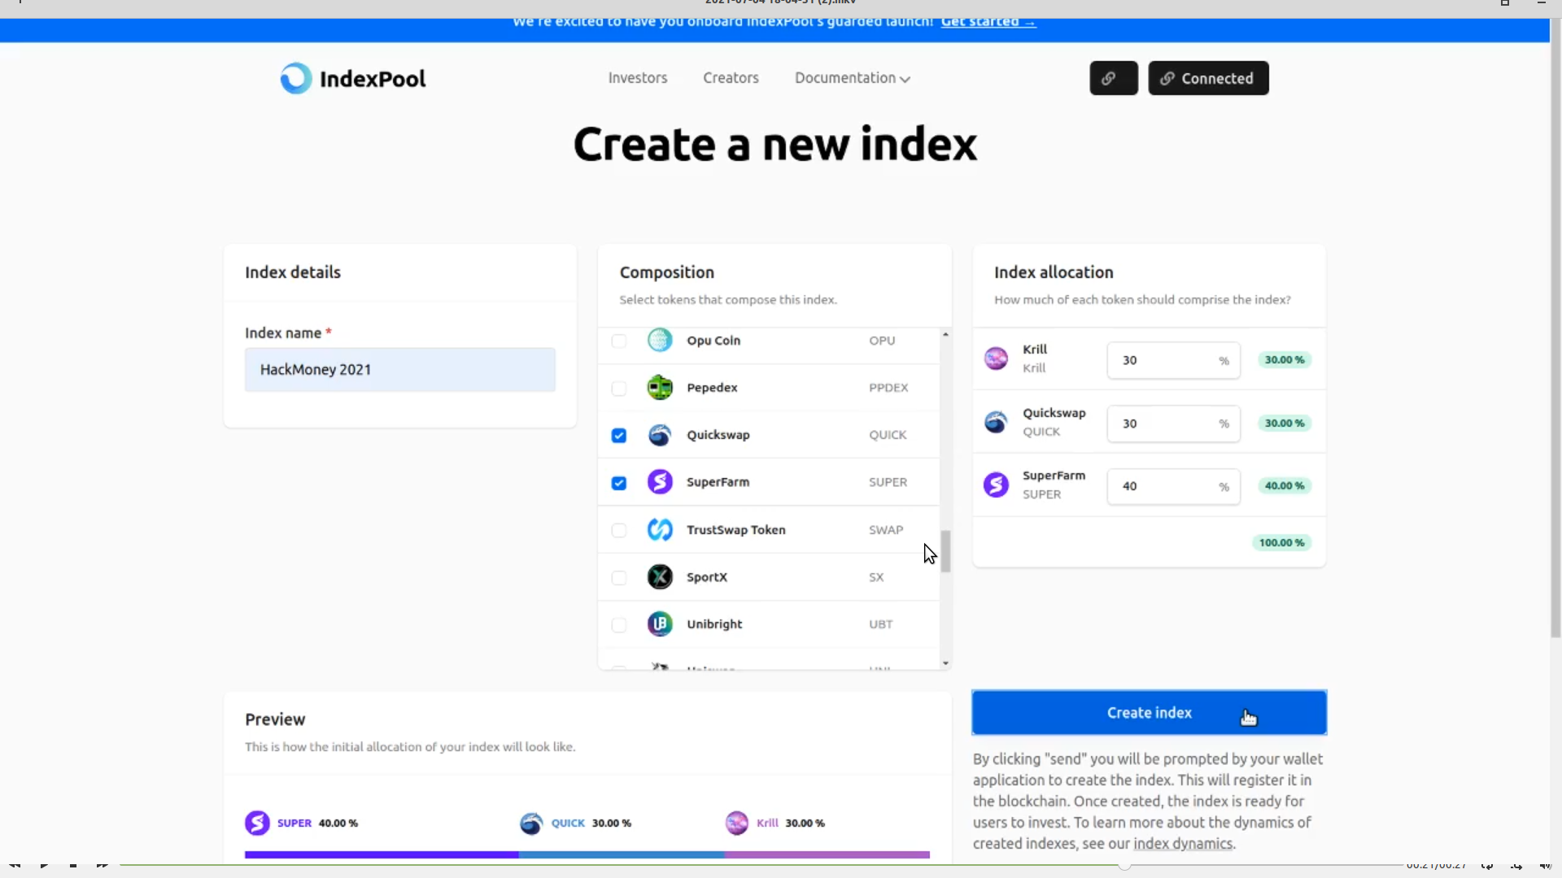Image resolution: width=1562 pixels, height=878 pixels.
Task: Open the Investors nav item
Action: coord(638,78)
